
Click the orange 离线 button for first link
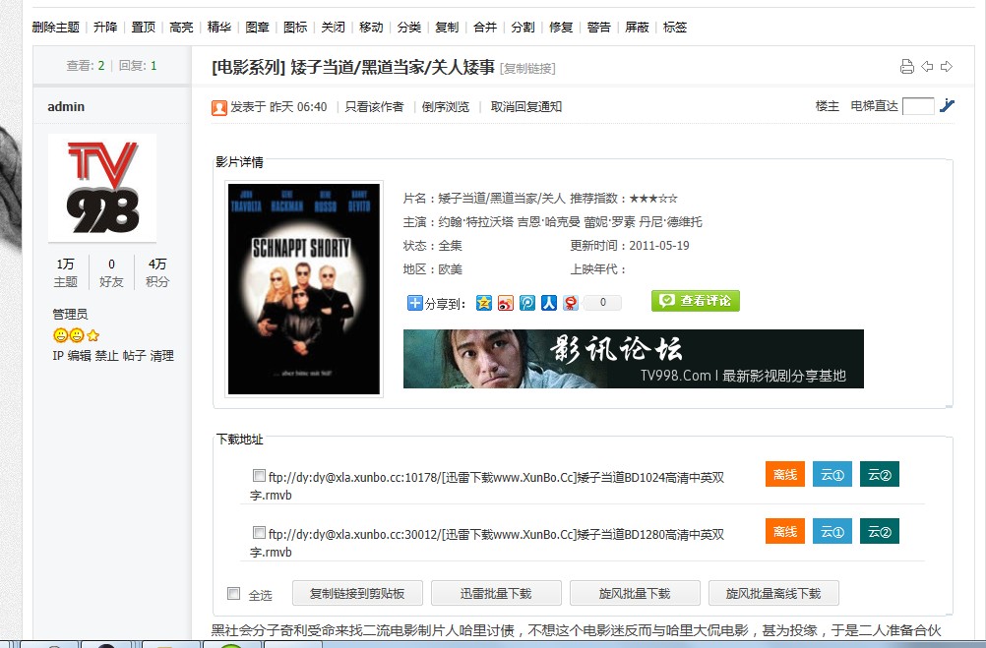tap(784, 474)
